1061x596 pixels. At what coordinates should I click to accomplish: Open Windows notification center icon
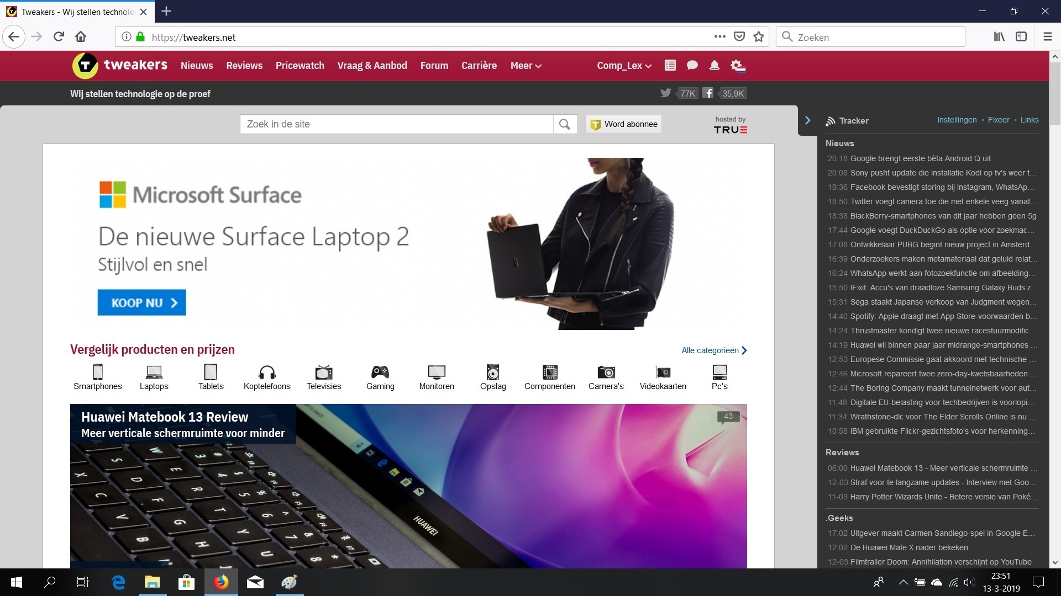(x=1038, y=582)
